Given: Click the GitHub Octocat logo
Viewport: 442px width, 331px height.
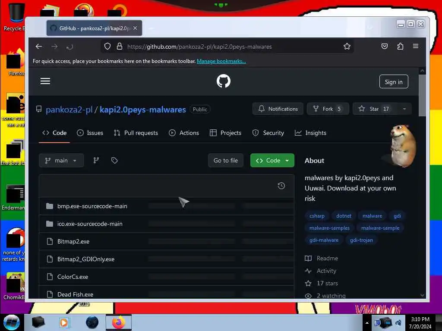Looking at the screenshot, I should (223, 81).
